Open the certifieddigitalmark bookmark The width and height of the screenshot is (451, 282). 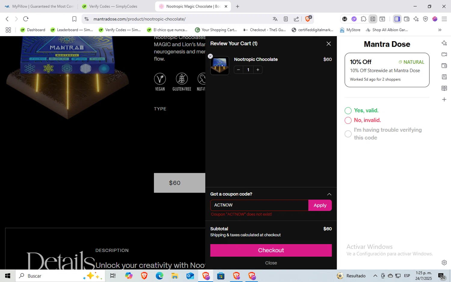312,30
